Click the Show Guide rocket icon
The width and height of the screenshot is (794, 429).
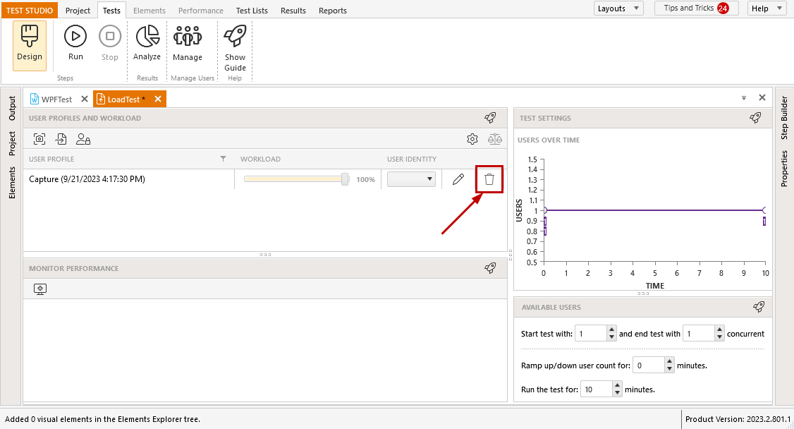click(235, 48)
